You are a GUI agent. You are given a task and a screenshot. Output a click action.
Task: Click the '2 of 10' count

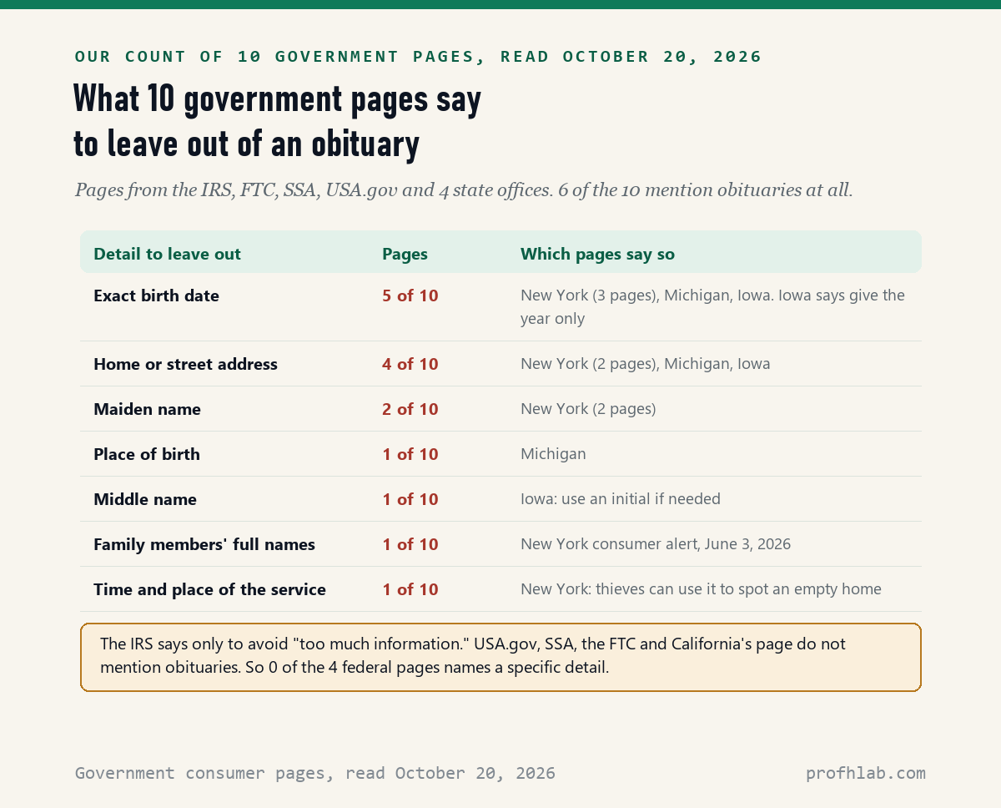[x=410, y=409]
